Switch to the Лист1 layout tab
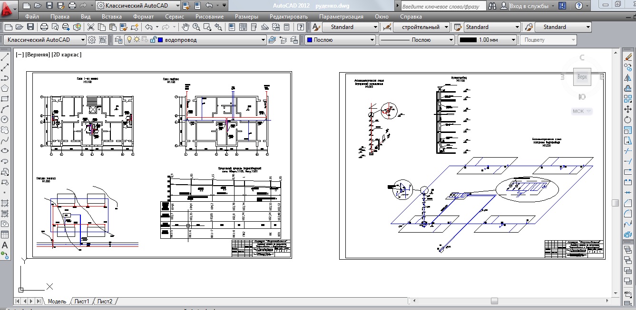 (x=81, y=301)
